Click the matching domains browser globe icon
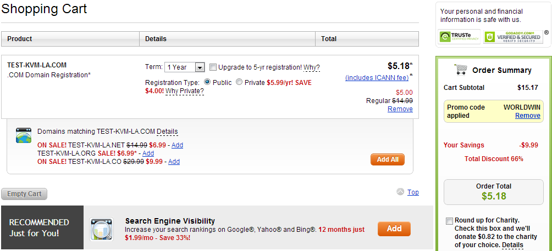 click(24, 135)
